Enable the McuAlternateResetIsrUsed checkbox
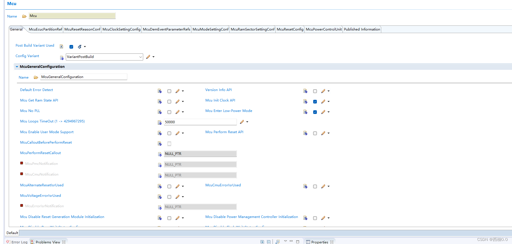 pyautogui.click(x=169, y=186)
